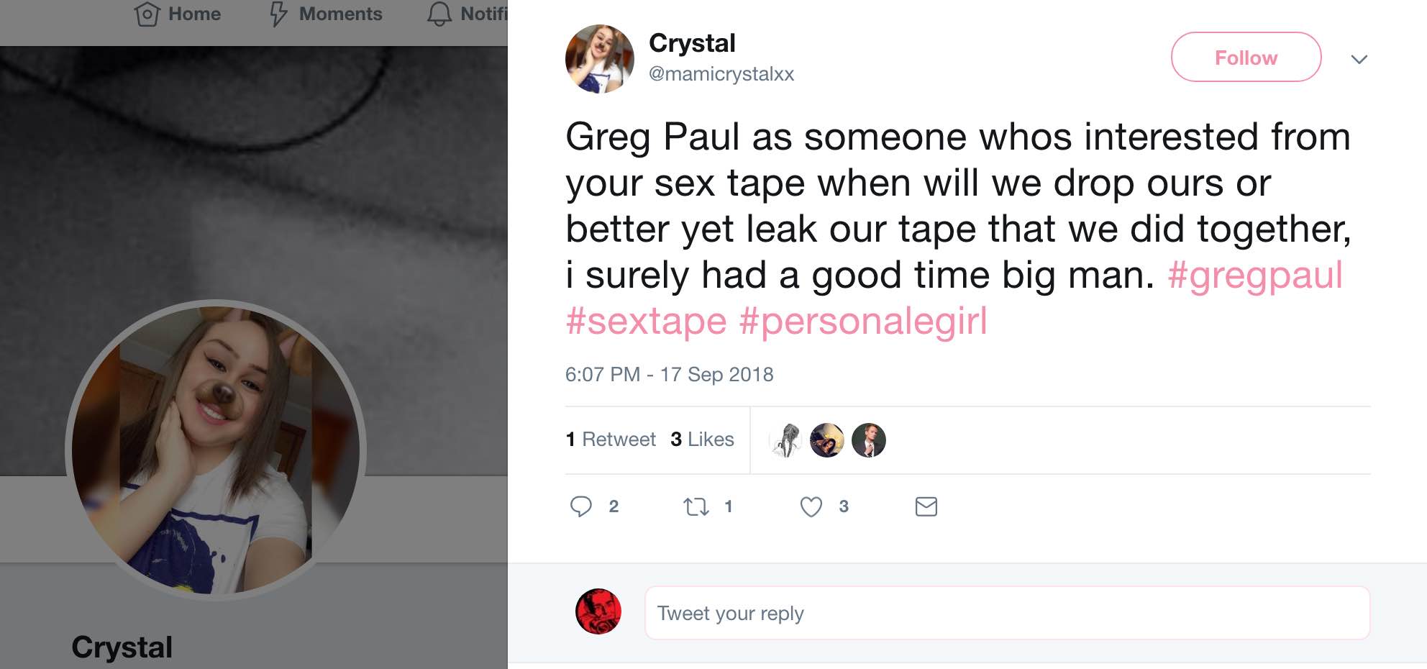The width and height of the screenshot is (1427, 669).
Task: Like the tweet with heart icon
Action: [x=811, y=507]
